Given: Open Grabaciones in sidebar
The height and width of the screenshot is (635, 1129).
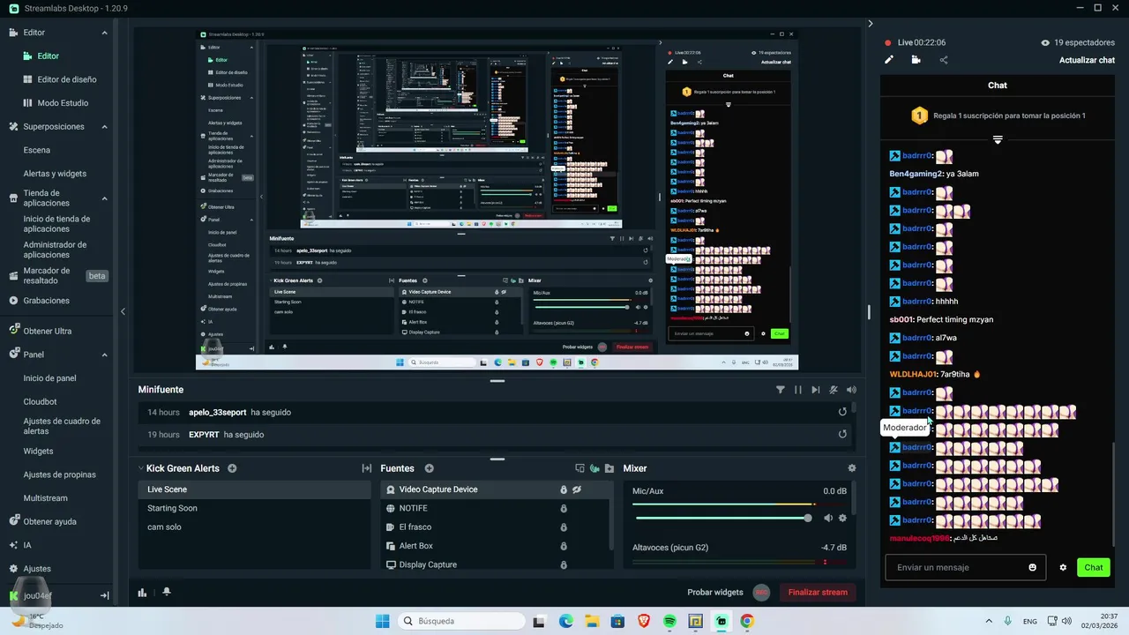Looking at the screenshot, I should [46, 301].
